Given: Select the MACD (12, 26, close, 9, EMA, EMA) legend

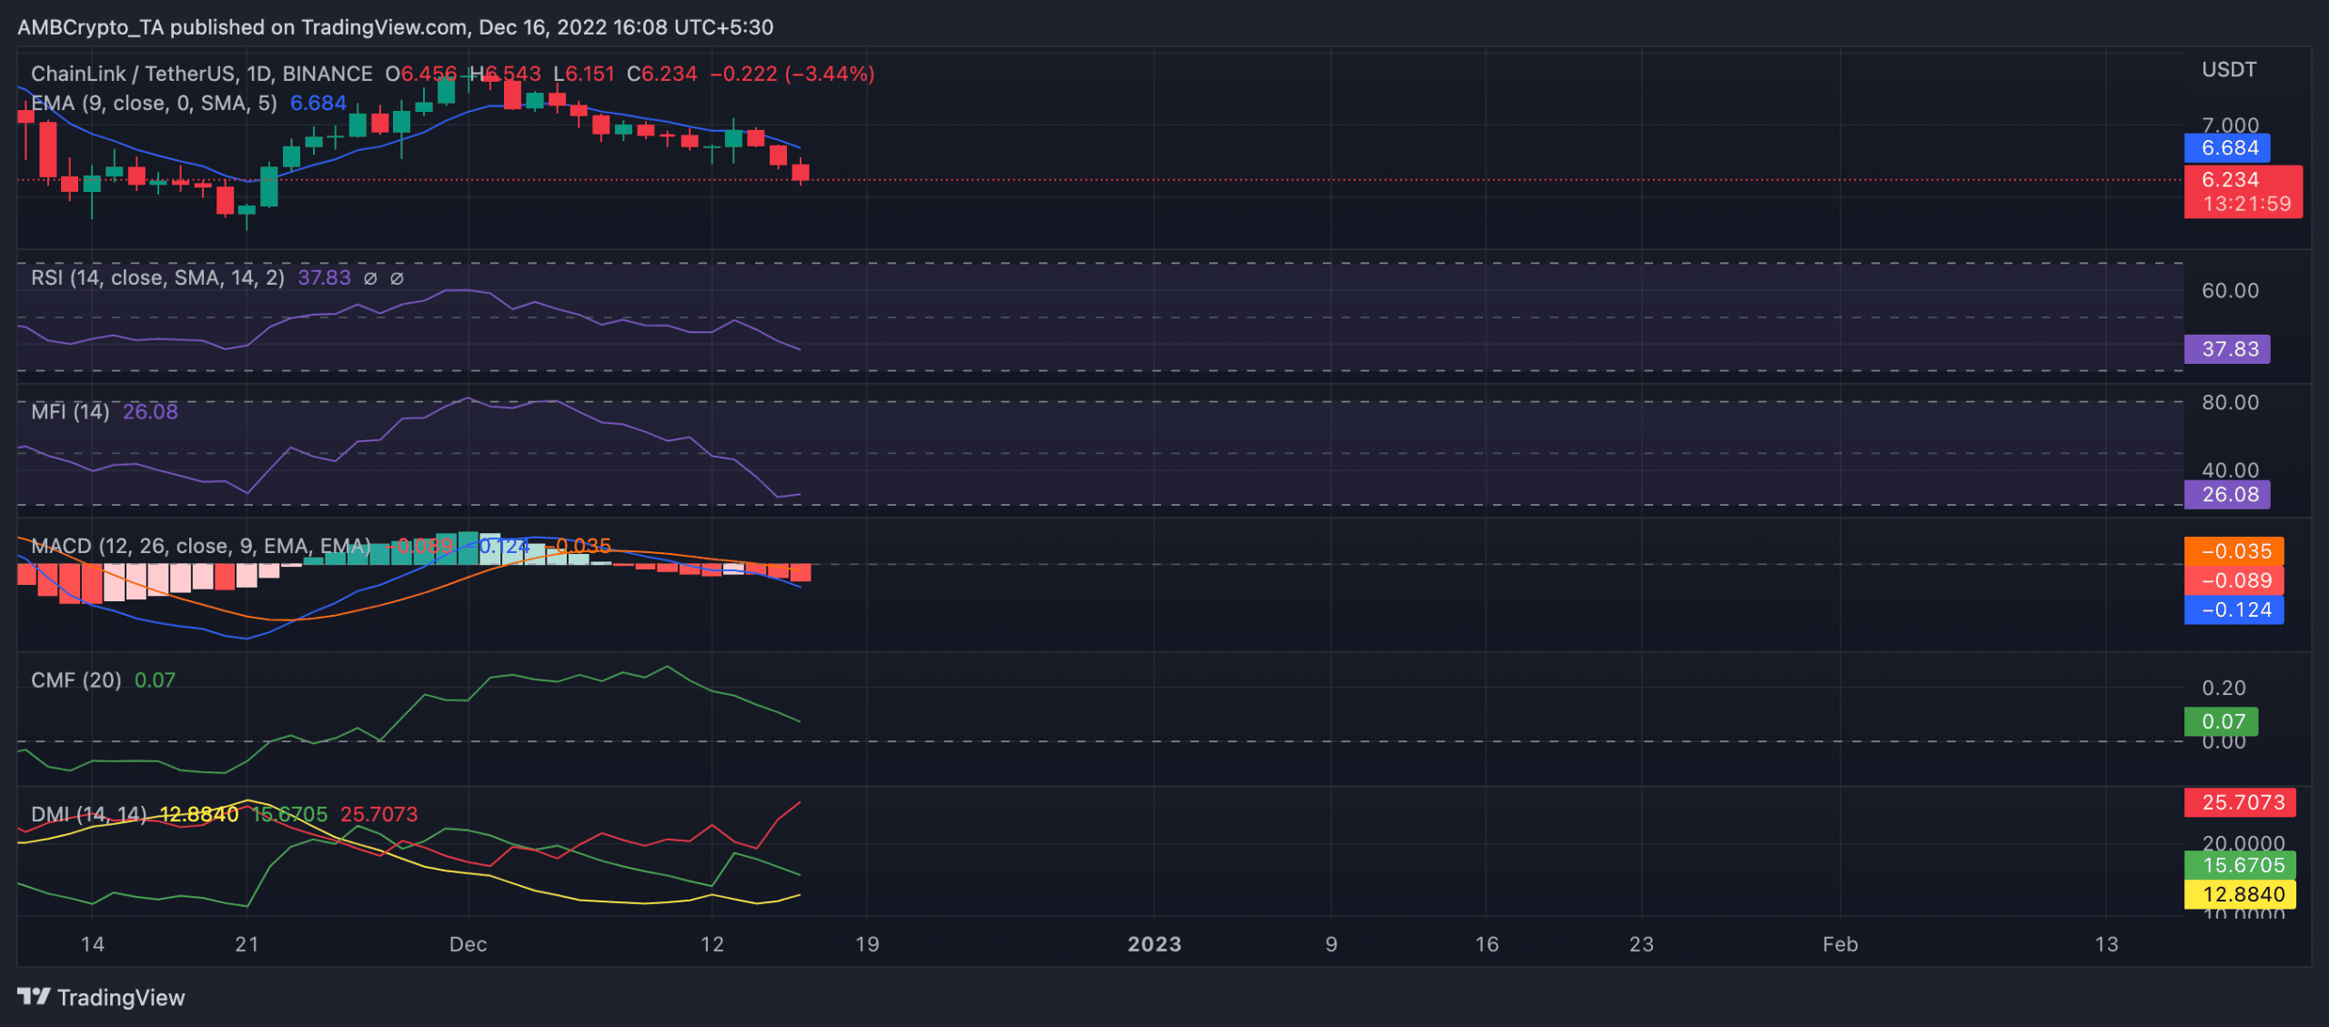Looking at the screenshot, I should click(x=200, y=546).
